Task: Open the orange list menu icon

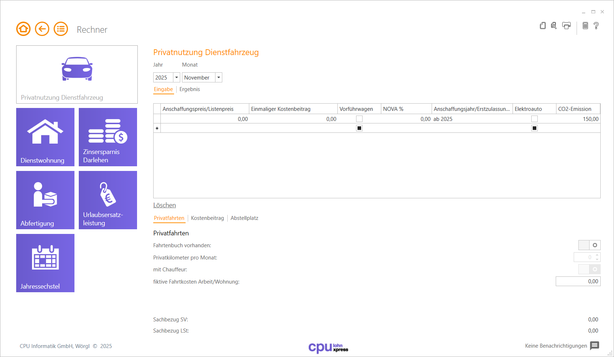Action: point(61,29)
